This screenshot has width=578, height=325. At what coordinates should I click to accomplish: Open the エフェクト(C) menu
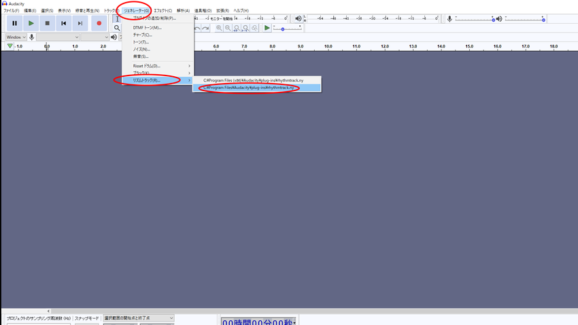point(163,11)
